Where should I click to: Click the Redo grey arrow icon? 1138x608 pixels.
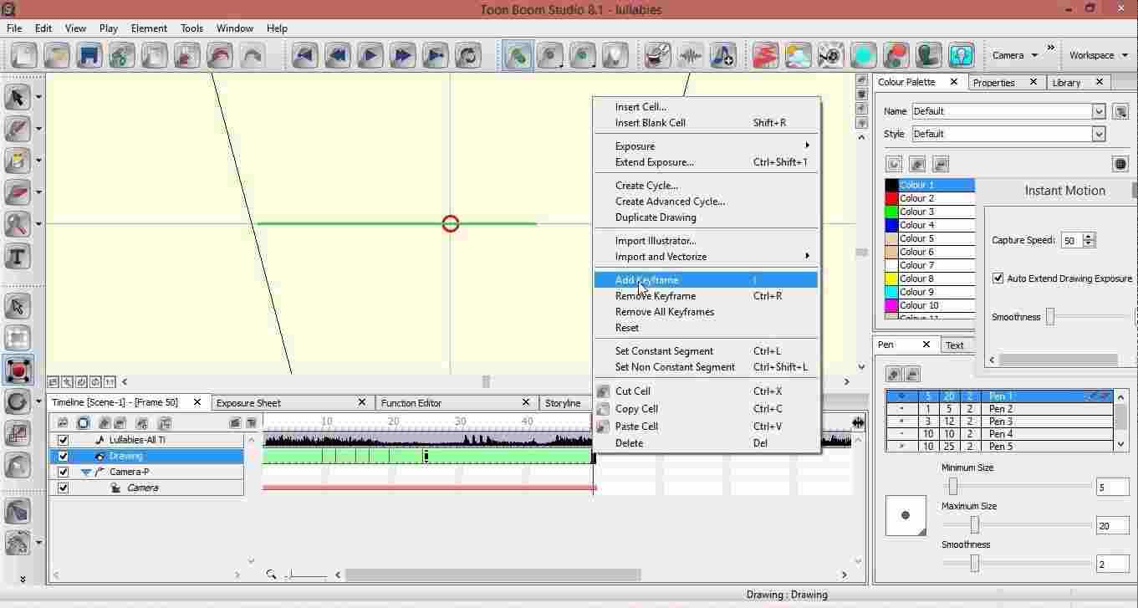253,56
